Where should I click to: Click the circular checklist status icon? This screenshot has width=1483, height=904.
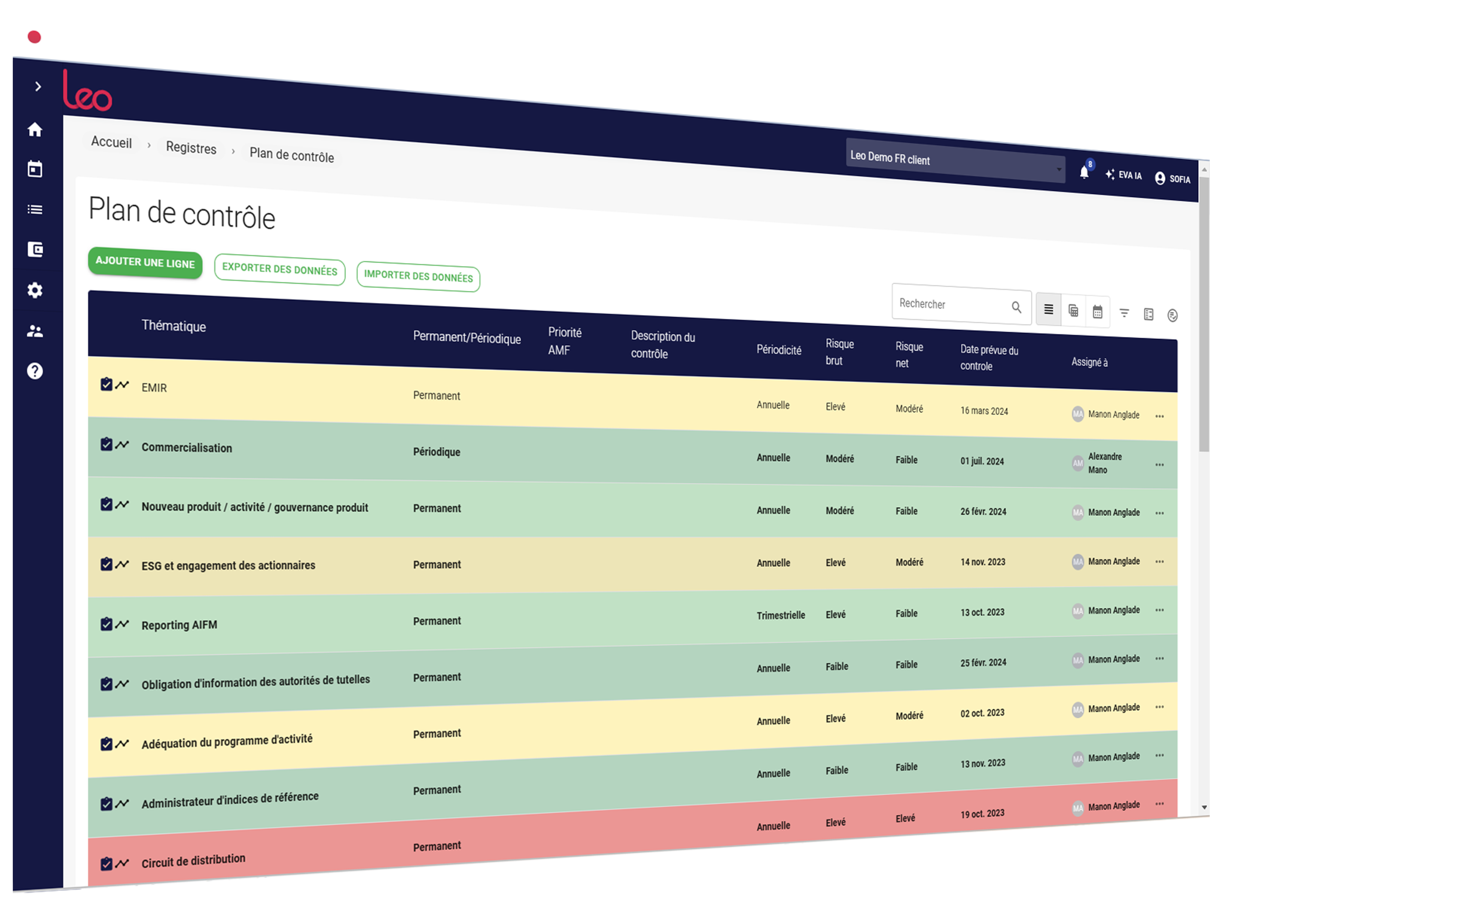(x=1172, y=315)
